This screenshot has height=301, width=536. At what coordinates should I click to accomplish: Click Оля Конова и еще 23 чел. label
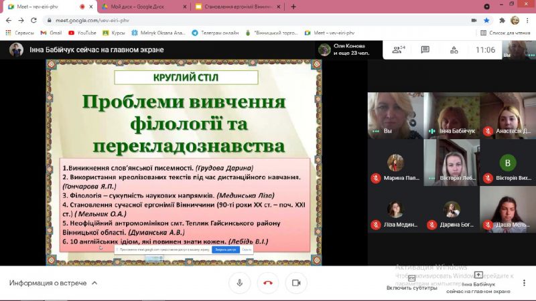pyautogui.click(x=351, y=49)
